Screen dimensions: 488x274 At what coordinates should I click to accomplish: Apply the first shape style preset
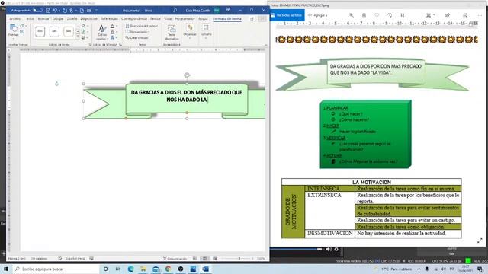pyautogui.click(x=40, y=31)
